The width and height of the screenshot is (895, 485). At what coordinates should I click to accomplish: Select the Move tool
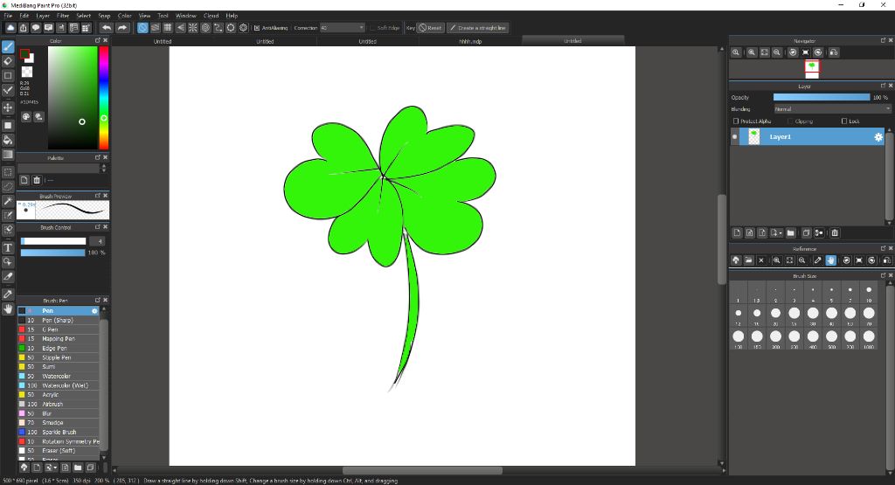click(8, 107)
